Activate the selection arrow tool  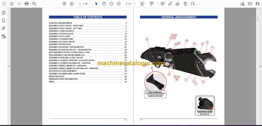[x=96, y=4]
